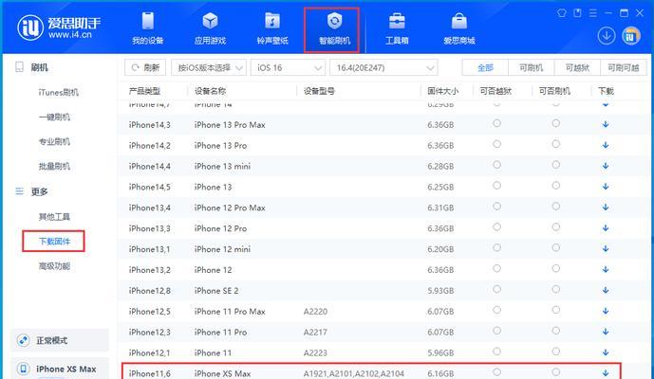The height and width of the screenshot is (379, 654).
Task: Select flashable radio for iPhone SE 2
Action: point(555,289)
